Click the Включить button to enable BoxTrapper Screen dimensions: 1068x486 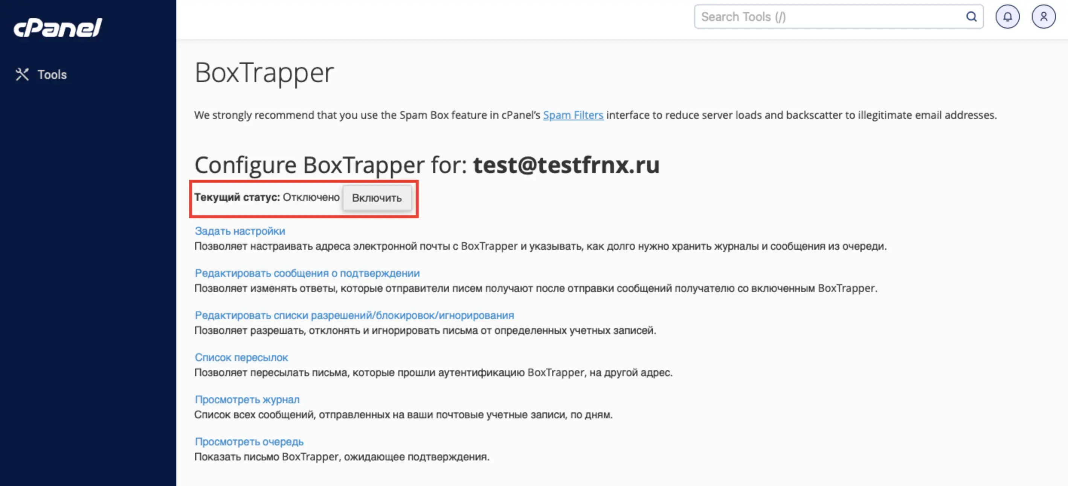coord(377,198)
